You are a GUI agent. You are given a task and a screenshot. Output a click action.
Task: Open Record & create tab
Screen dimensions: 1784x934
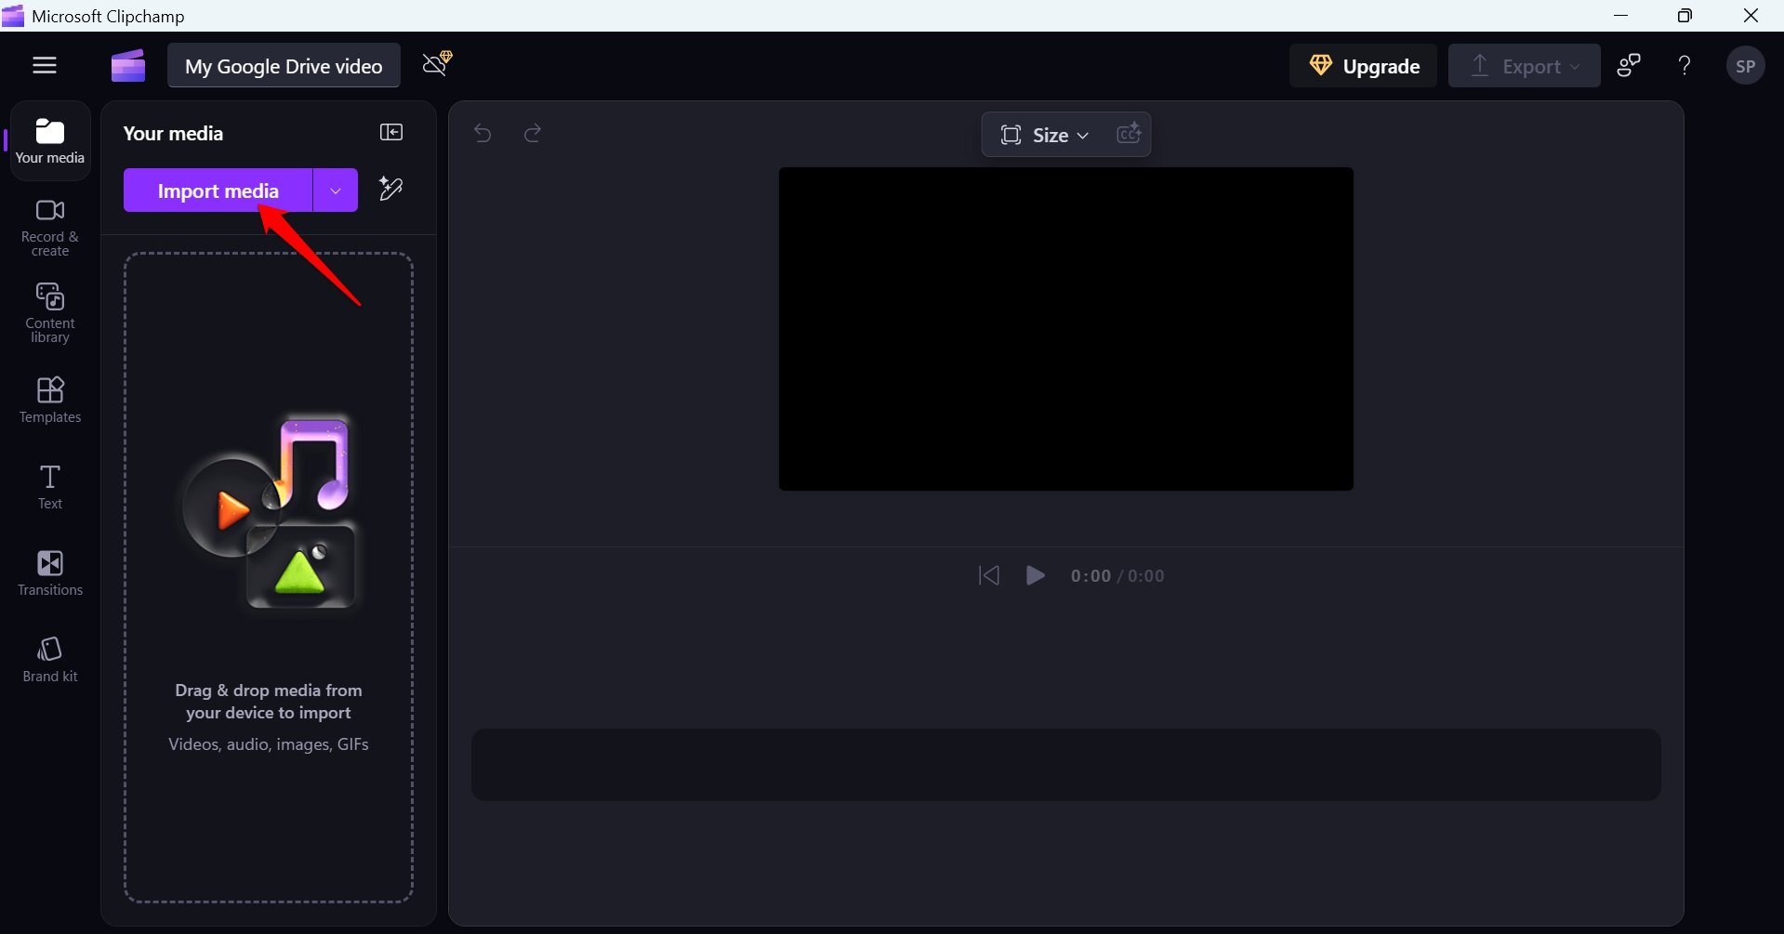50,228
